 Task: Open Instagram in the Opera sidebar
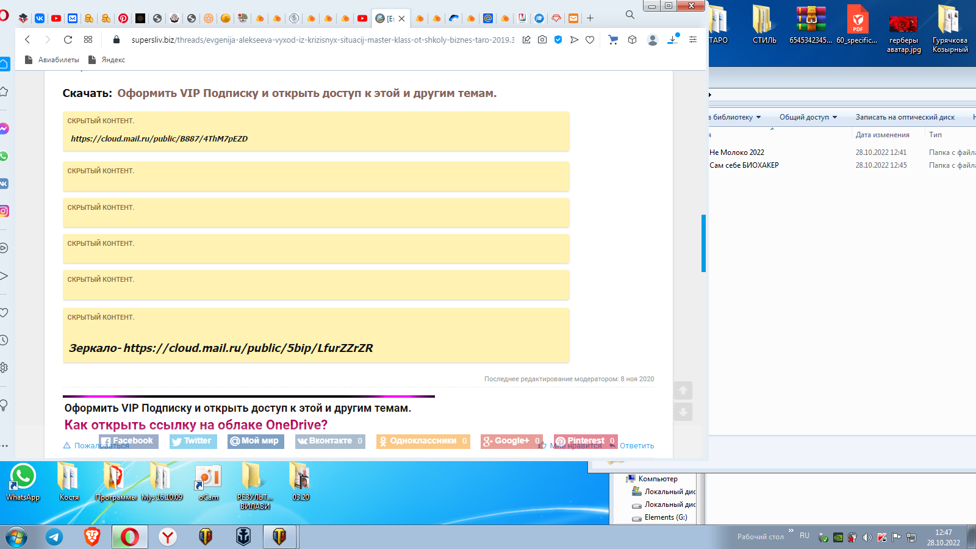click(x=4, y=211)
